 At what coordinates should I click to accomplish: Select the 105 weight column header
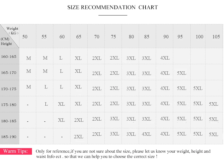216,37
